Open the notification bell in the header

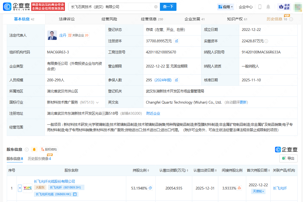tap(268, 7)
